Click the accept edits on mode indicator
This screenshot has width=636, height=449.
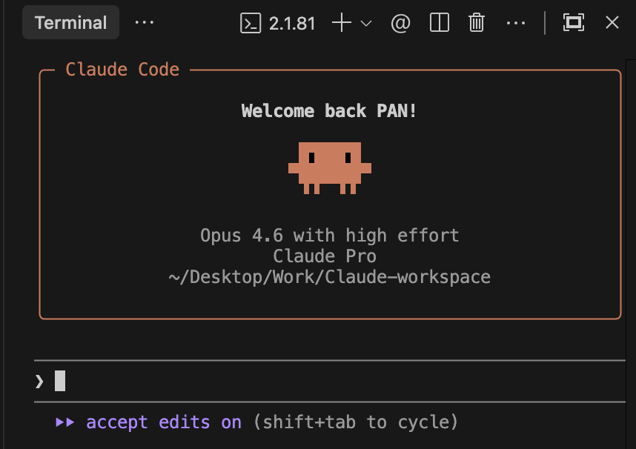pos(163,422)
